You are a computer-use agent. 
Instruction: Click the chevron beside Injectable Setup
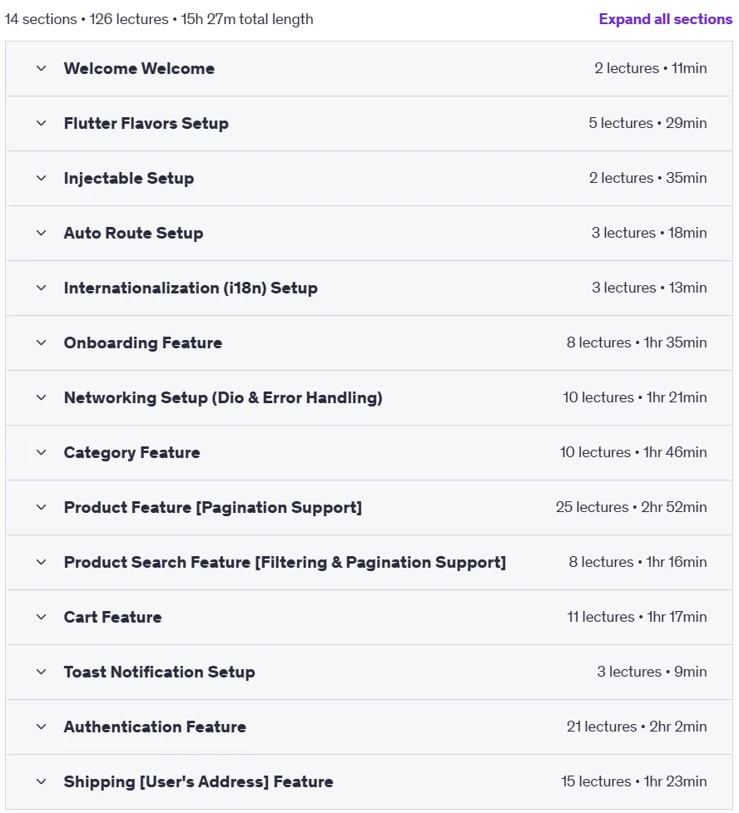(x=41, y=179)
